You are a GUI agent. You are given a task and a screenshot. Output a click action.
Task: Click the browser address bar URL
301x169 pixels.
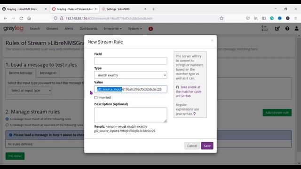pyautogui.click(x=109, y=18)
